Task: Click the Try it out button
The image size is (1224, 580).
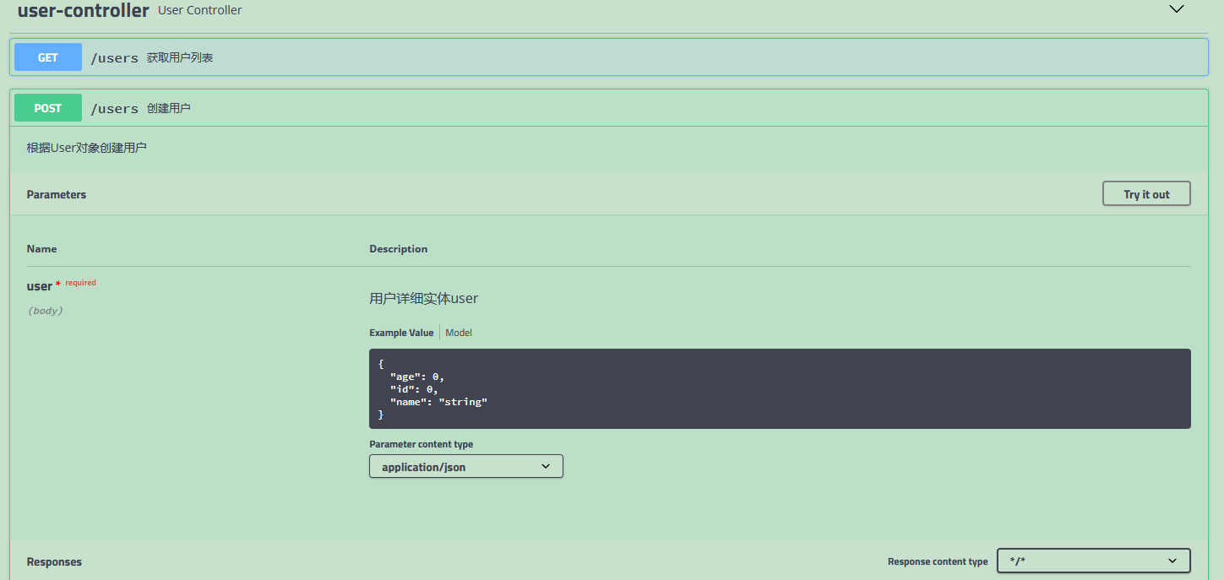Action: [1146, 194]
